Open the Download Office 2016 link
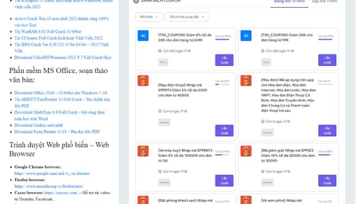 pos(61,93)
